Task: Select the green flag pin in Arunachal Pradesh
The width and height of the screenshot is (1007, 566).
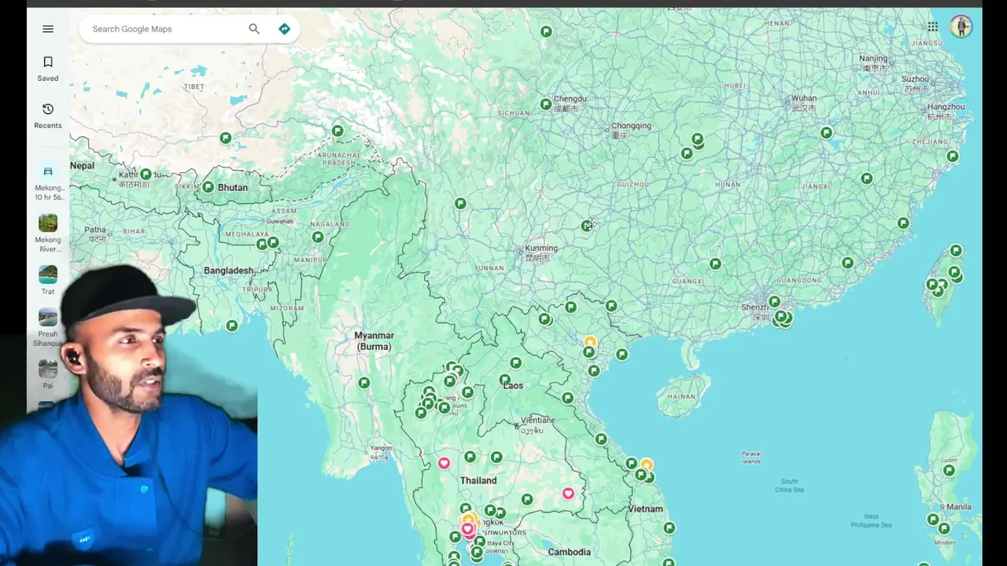Action: click(338, 131)
